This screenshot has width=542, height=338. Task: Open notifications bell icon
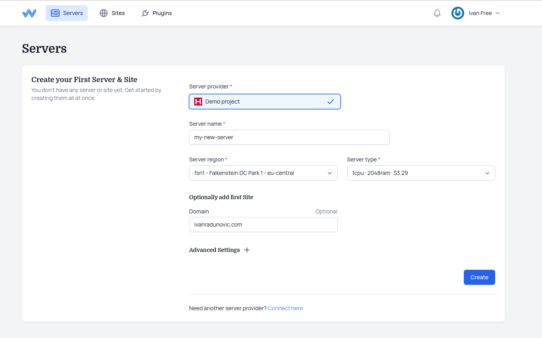437,13
